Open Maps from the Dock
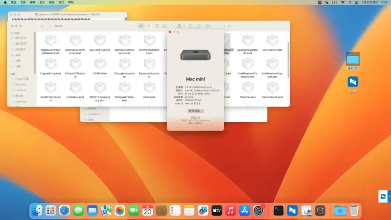This screenshot has height=220, width=391. pyautogui.click(x=106, y=211)
